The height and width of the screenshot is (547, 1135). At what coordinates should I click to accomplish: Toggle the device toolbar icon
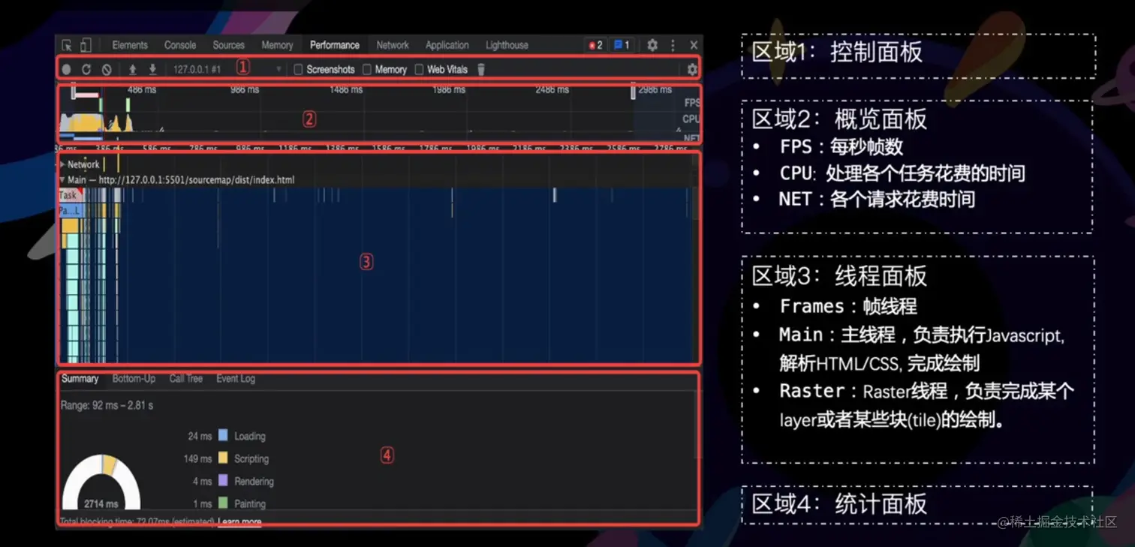[86, 45]
